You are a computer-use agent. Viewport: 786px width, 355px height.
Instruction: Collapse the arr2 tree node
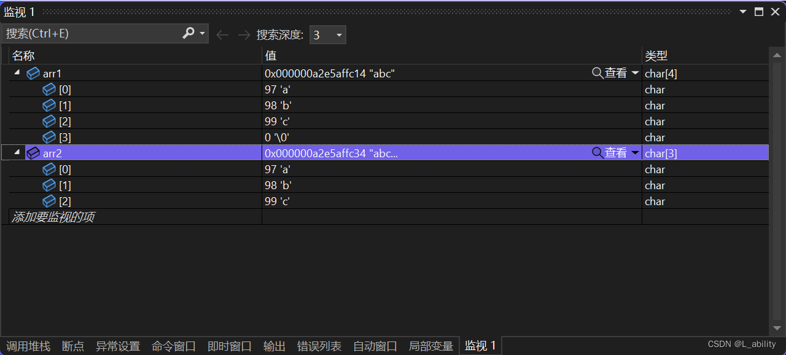(17, 152)
